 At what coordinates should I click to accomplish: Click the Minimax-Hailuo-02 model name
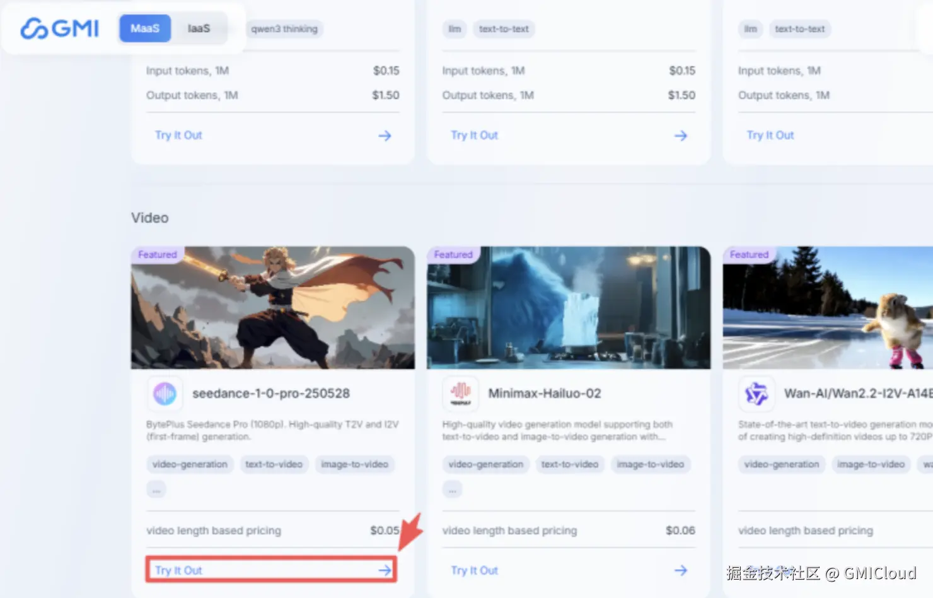click(545, 394)
